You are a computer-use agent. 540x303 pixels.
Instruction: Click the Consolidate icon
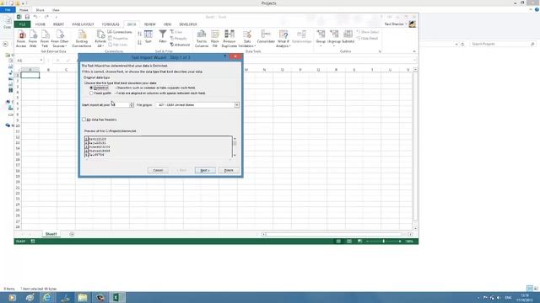(266, 36)
